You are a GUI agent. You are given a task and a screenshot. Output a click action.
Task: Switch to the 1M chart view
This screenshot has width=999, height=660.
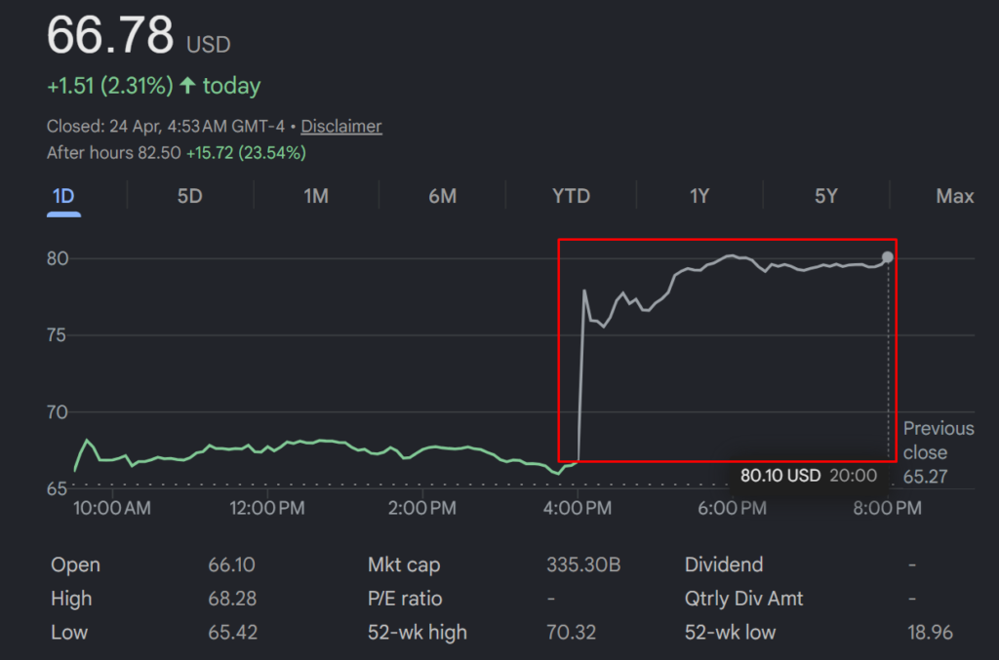point(316,196)
